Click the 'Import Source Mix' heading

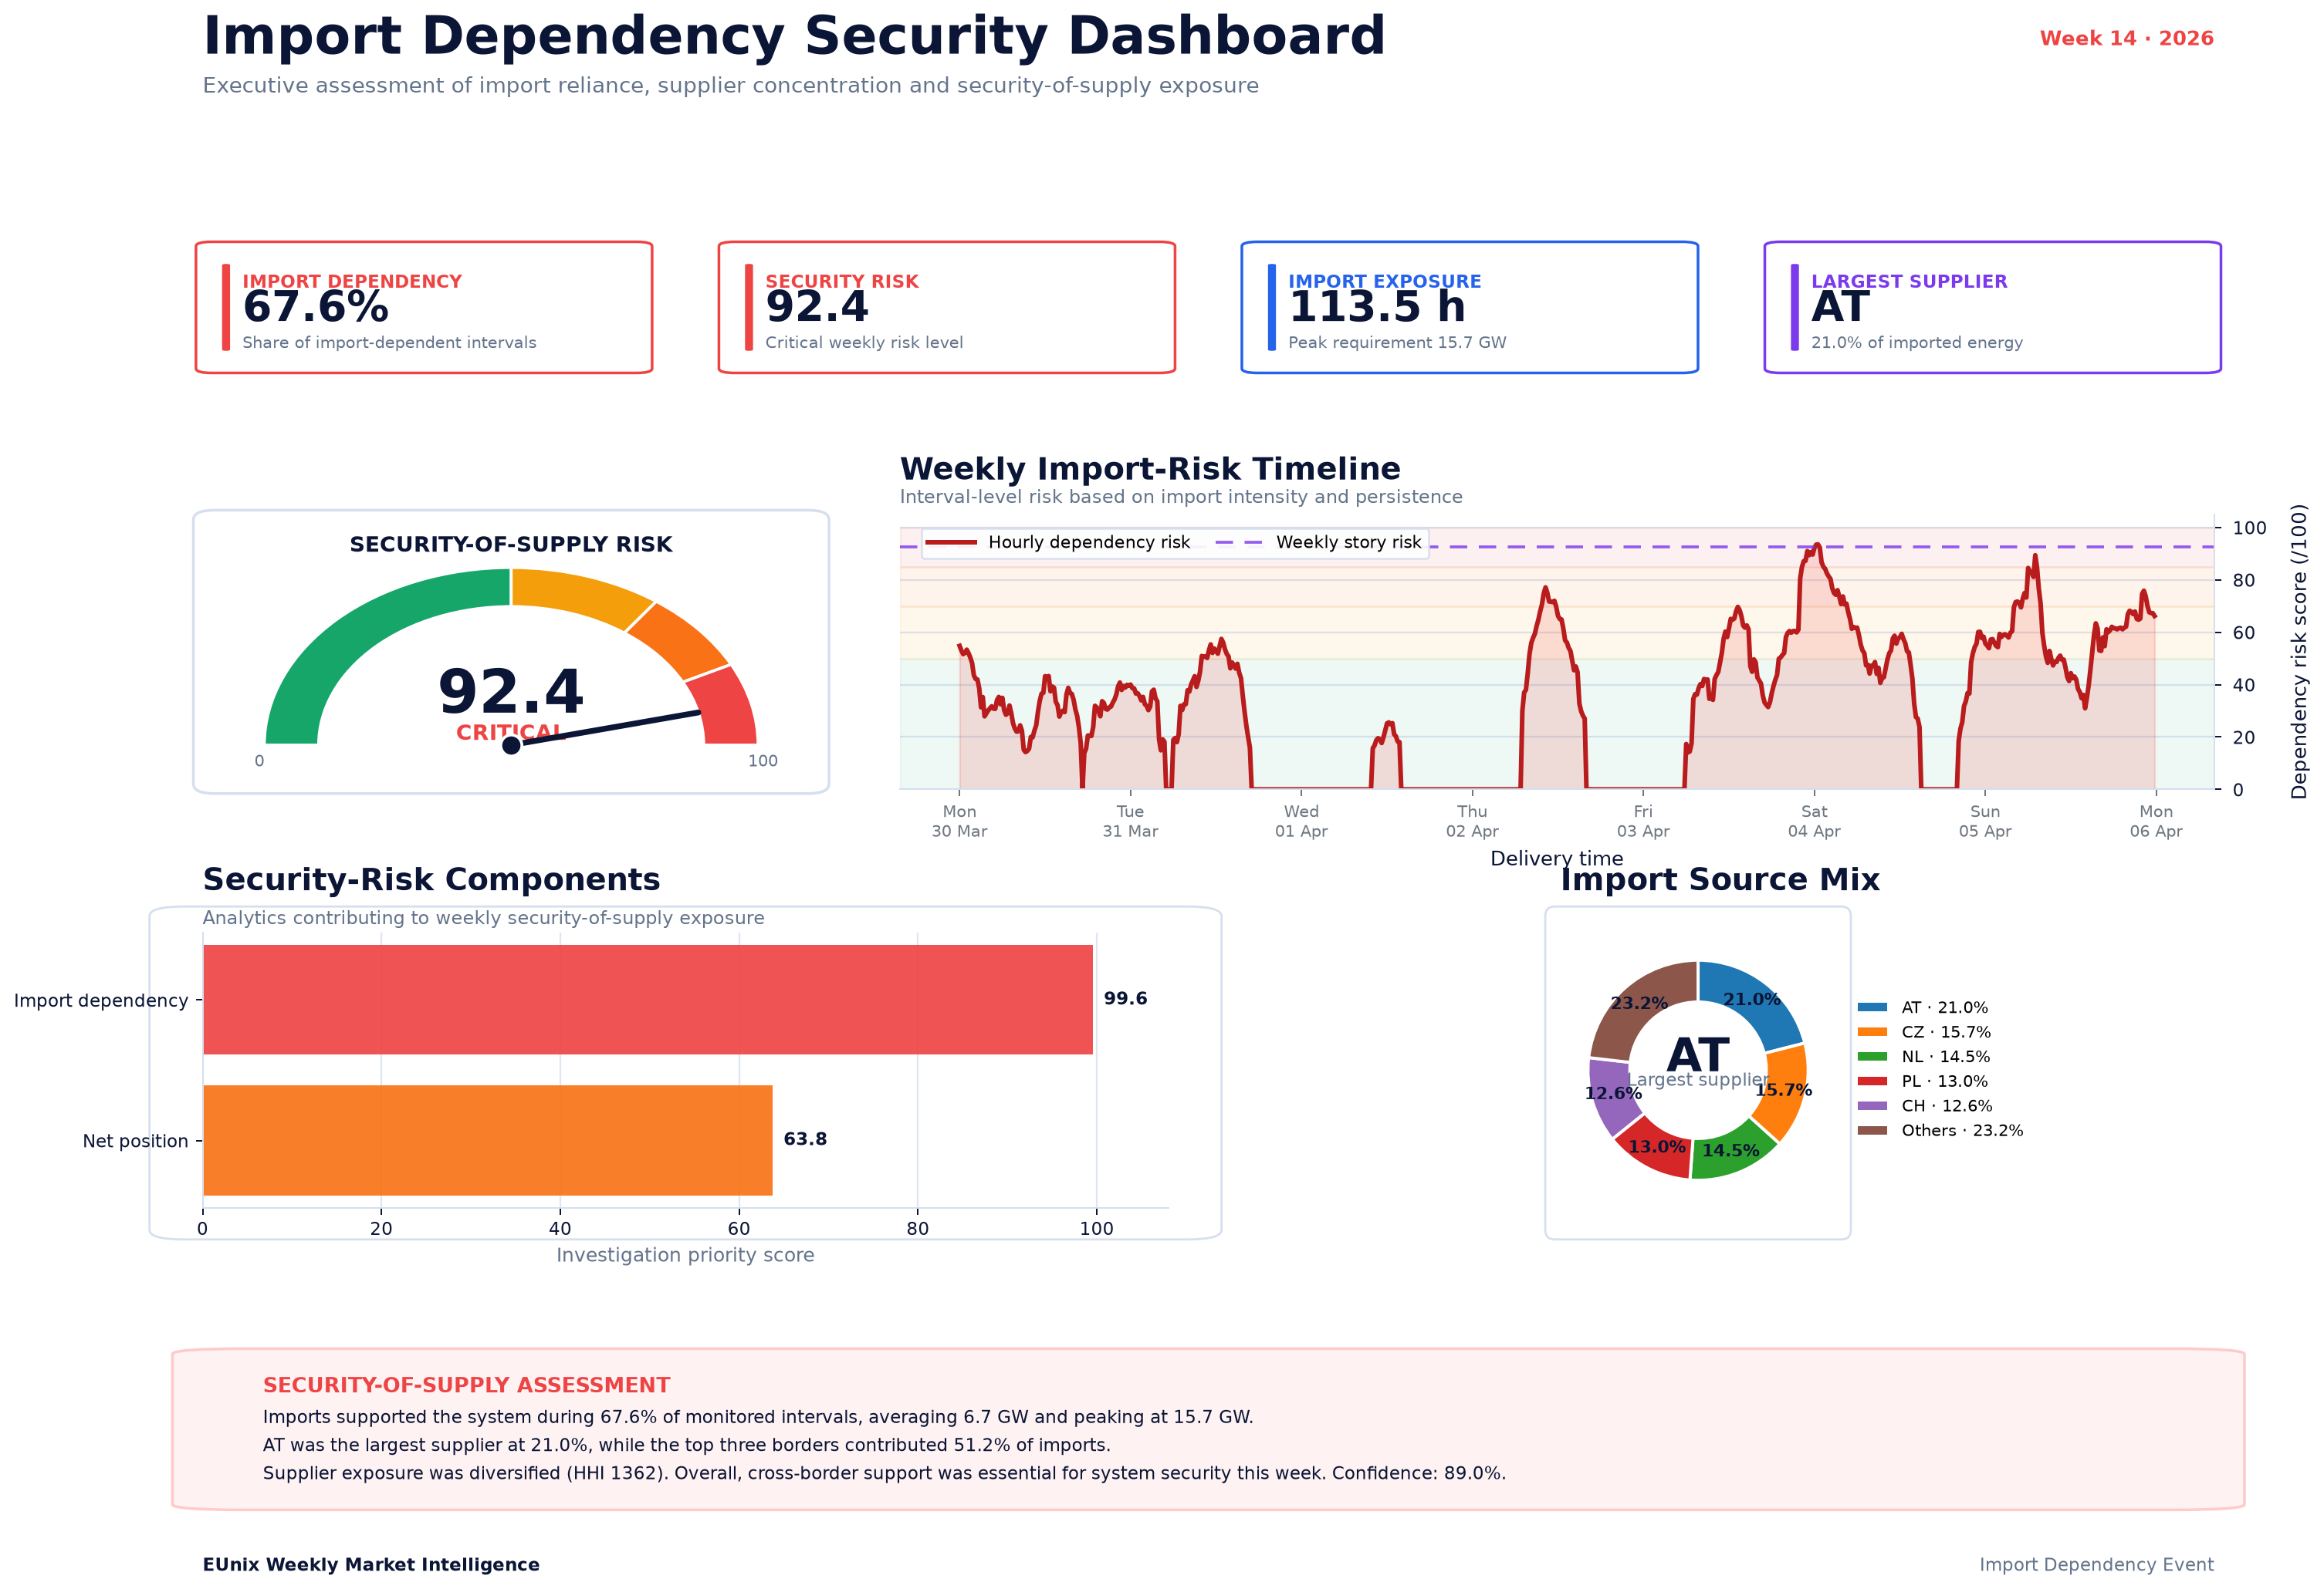1720,879
